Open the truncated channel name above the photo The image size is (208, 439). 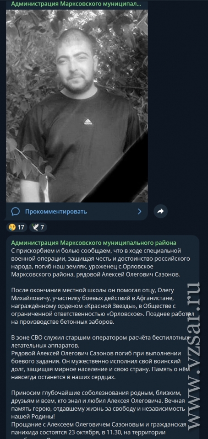76,4
